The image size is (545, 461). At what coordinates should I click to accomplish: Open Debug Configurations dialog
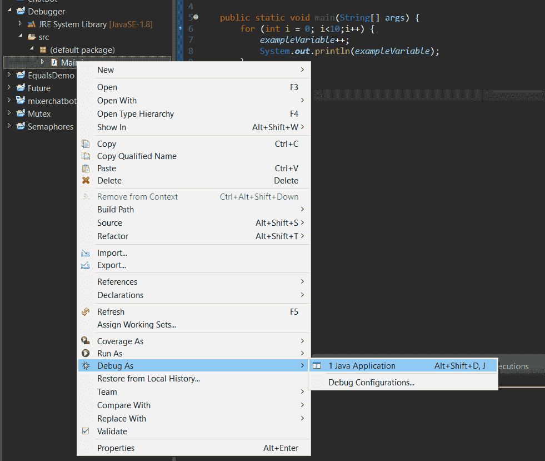pyautogui.click(x=371, y=383)
